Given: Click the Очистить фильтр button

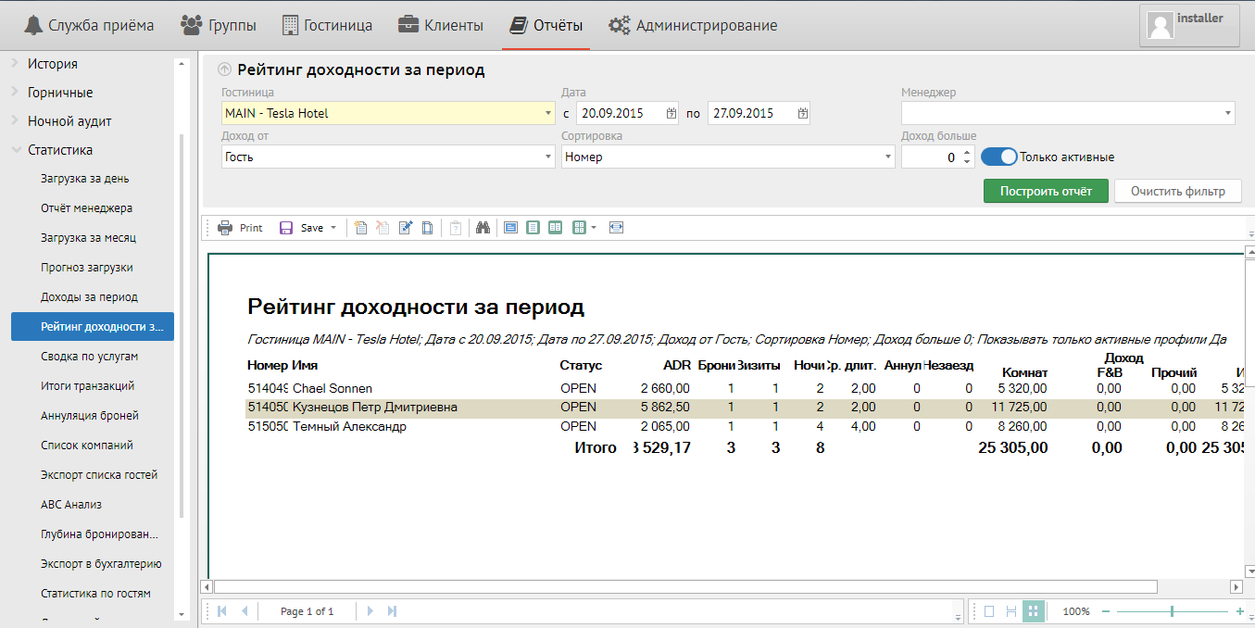Looking at the screenshot, I should click(x=1177, y=191).
